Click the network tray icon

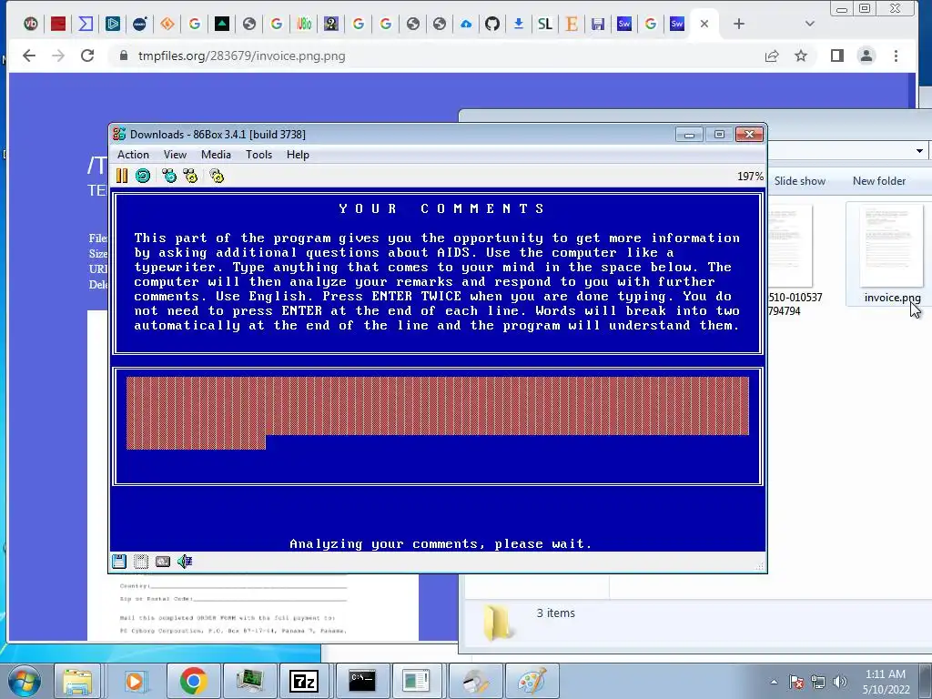(818, 682)
